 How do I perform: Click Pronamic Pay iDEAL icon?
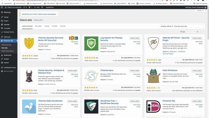click(153, 107)
